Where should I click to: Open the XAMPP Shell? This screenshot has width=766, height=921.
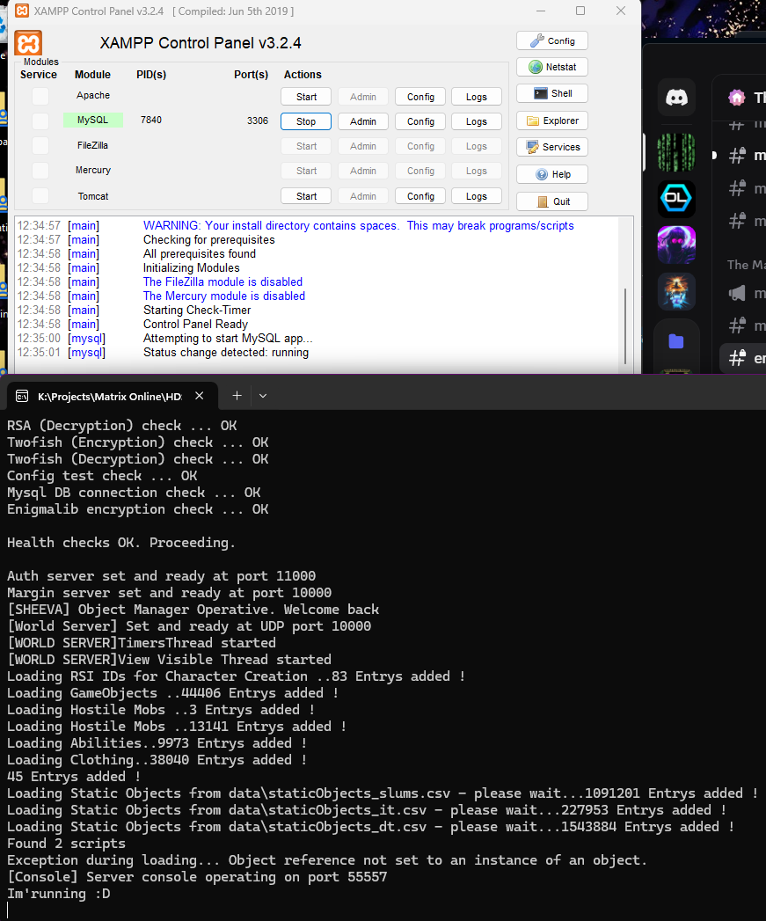[x=551, y=93]
